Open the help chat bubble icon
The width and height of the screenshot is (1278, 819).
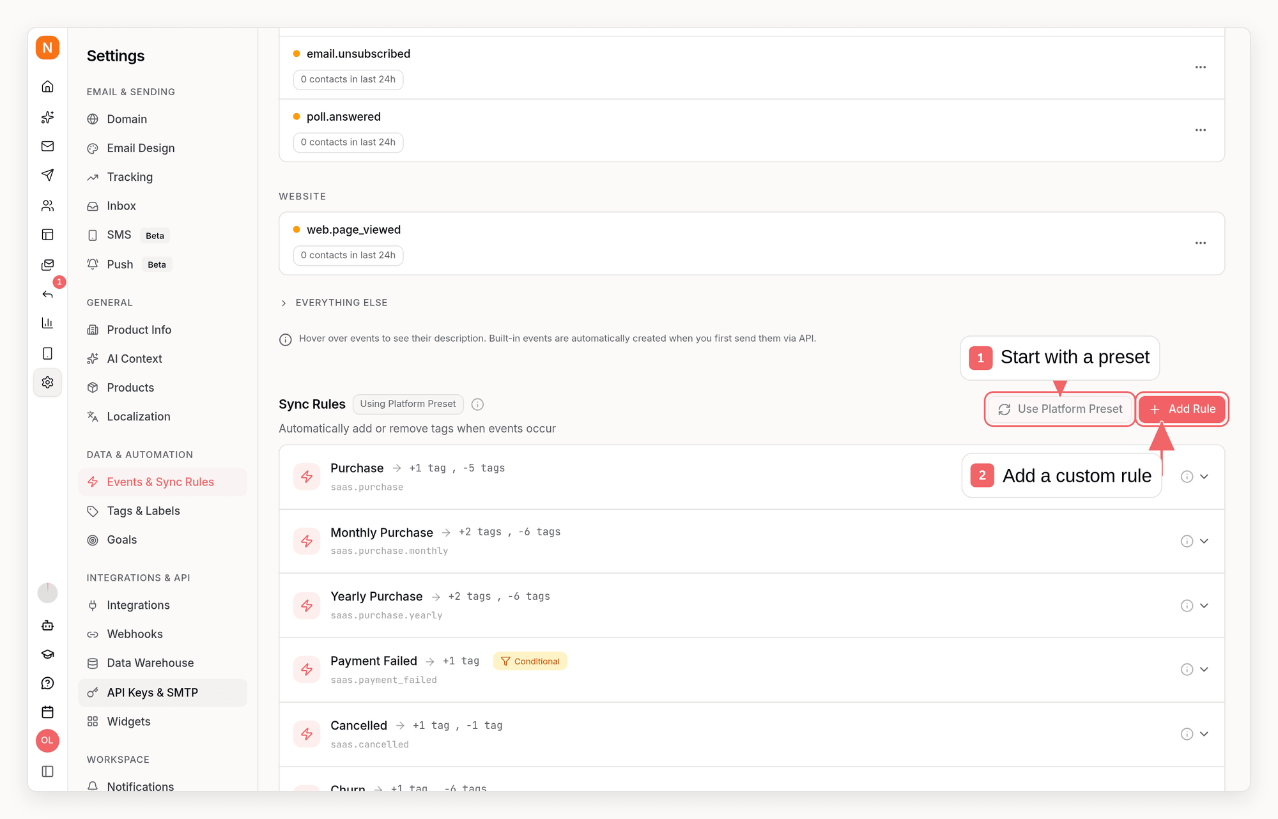(x=47, y=683)
